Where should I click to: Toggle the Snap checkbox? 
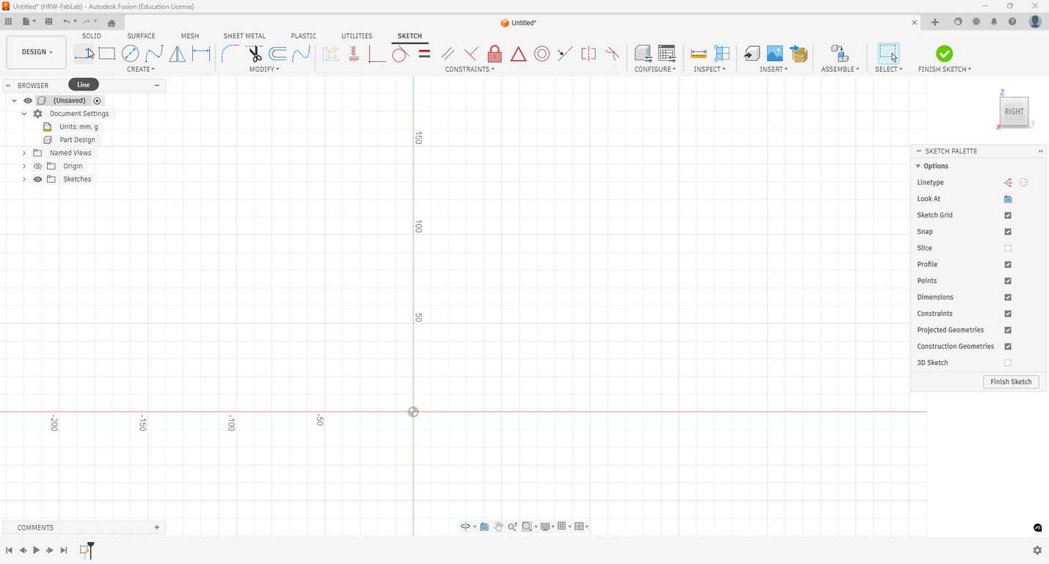coord(1008,231)
